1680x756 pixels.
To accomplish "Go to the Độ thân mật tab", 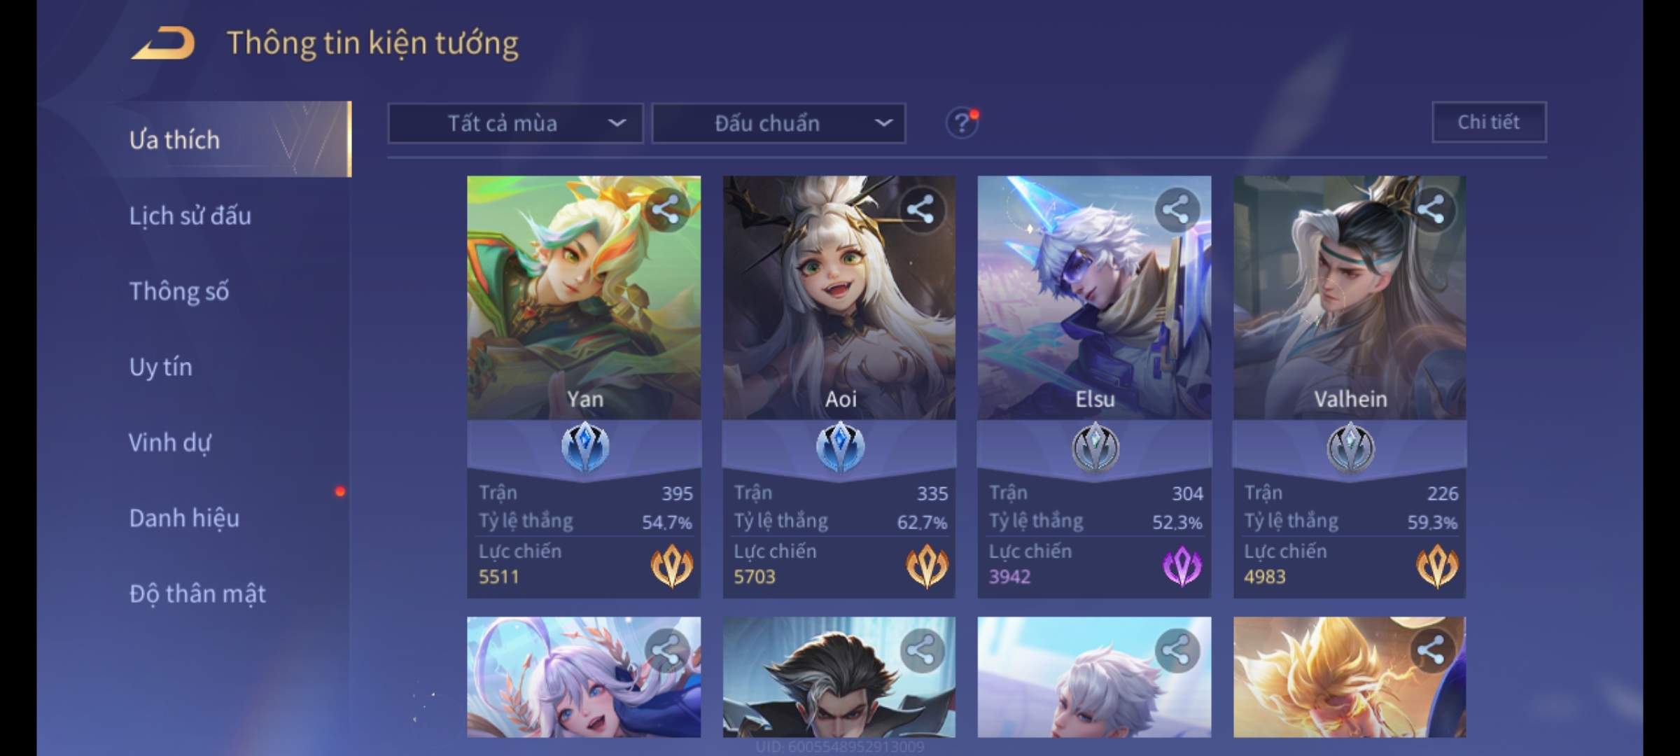I will [x=197, y=594].
